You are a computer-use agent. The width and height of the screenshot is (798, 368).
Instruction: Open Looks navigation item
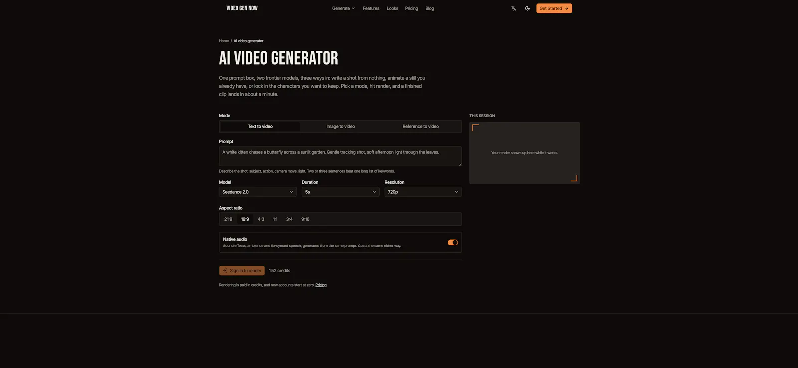[392, 8]
